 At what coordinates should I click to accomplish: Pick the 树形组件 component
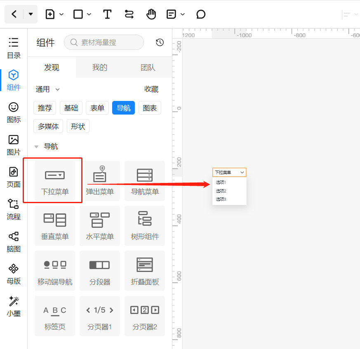tap(145, 226)
